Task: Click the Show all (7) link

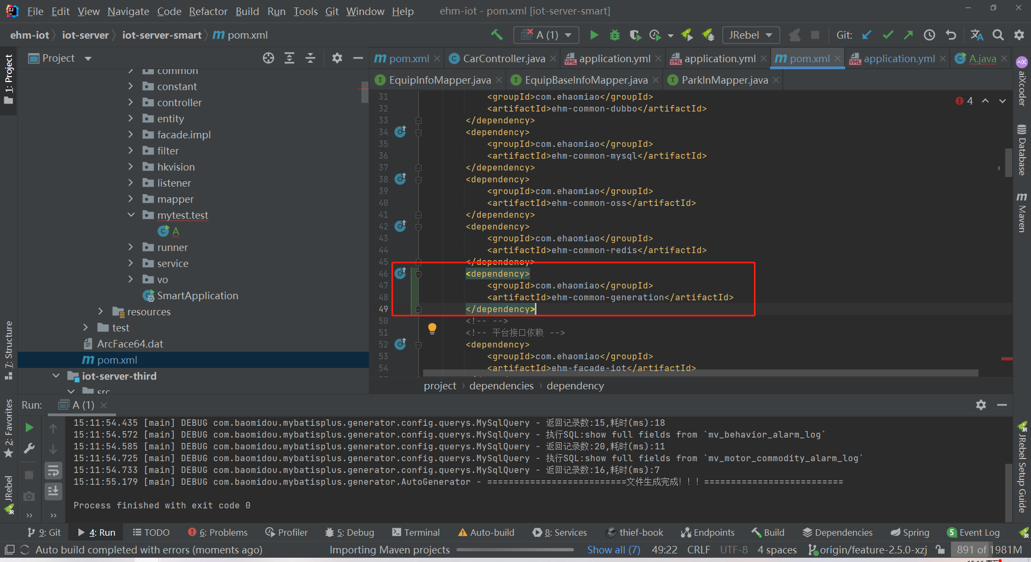Action: coord(613,550)
